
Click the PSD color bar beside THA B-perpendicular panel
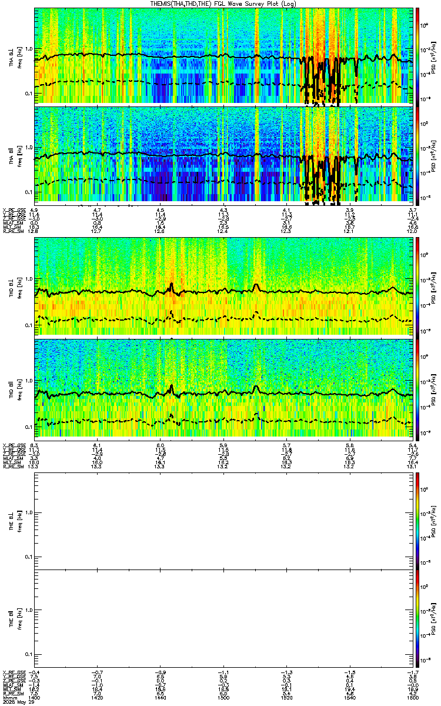pyautogui.click(x=417, y=56)
